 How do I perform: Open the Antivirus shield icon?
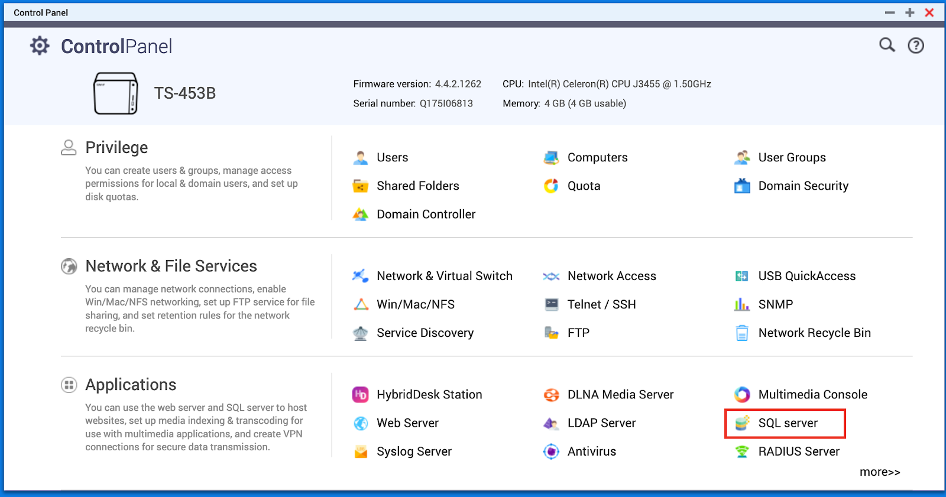pos(551,451)
